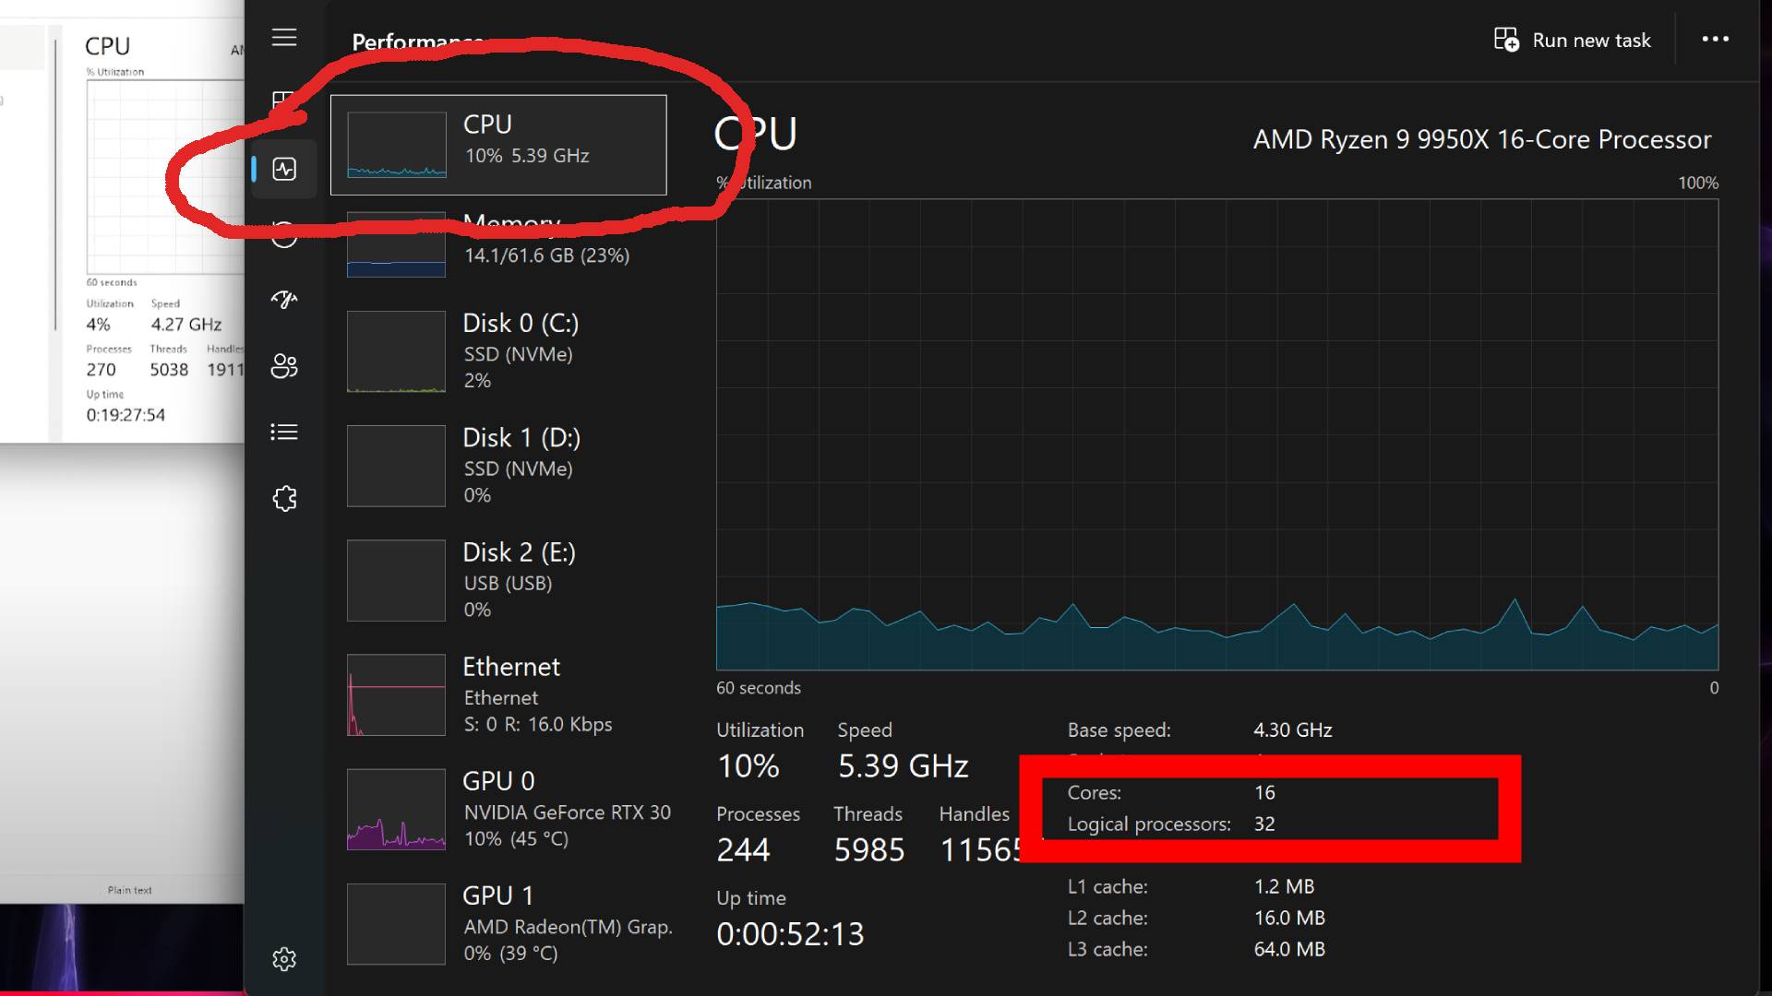Select the CPU performance item
The height and width of the screenshot is (996, 1772).
[498, 145]
